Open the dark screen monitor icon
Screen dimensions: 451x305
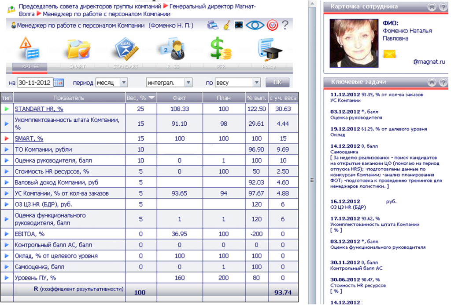pyautogui.click(x=239, y=25)
